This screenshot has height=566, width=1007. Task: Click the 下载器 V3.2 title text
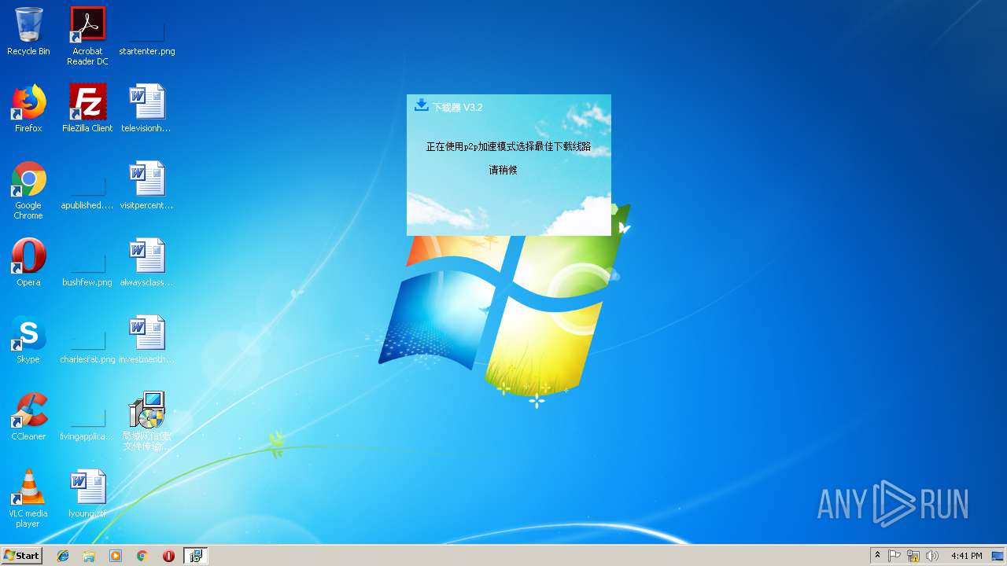point(458,107)
